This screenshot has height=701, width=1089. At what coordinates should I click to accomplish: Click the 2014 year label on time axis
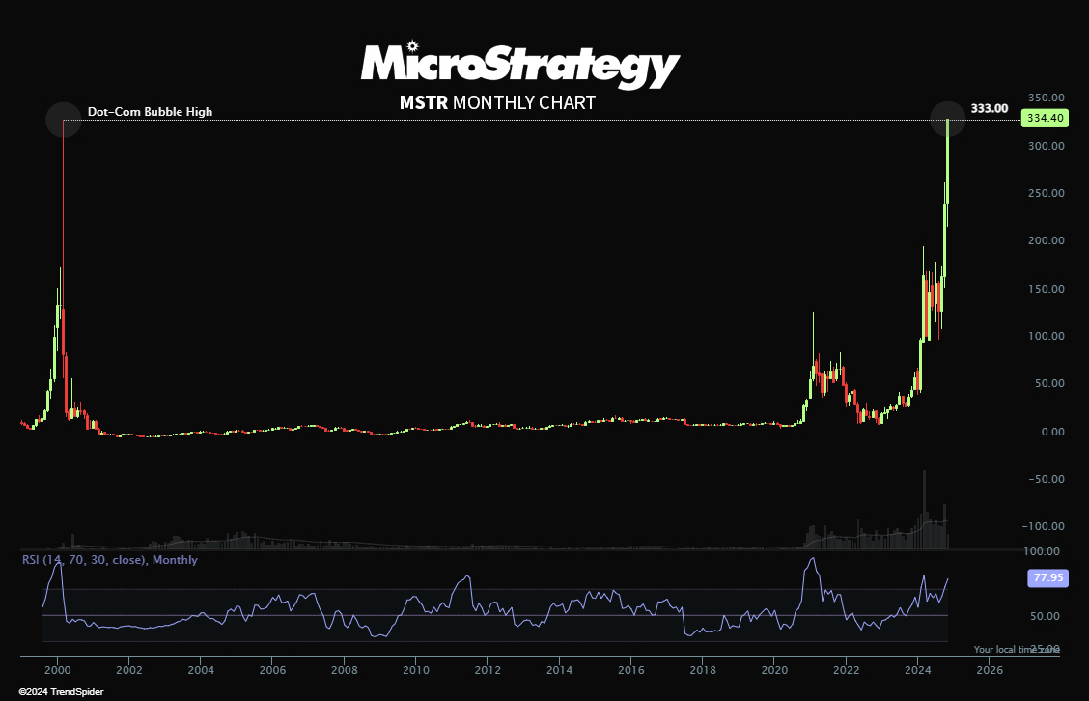tap(559, 670)
